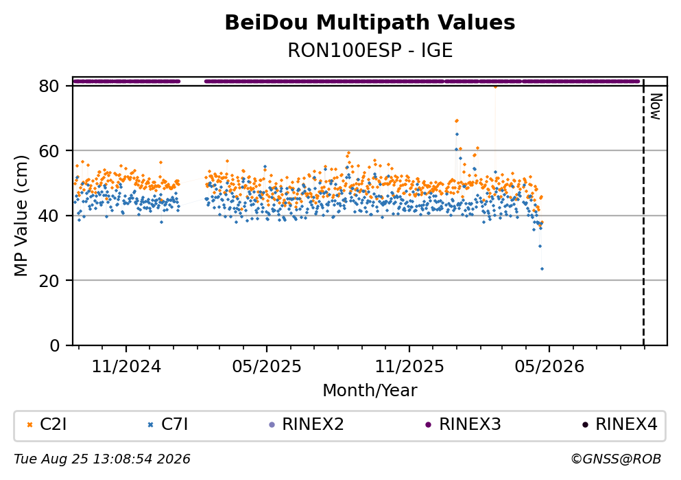
Task: Click the 11/2025 x-axis label
Action: tap(409, 367)
